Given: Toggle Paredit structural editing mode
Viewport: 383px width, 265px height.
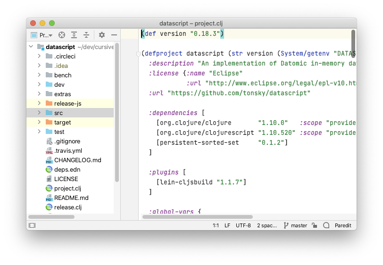Looking at the screenshot, I should (x=343, y=225).
